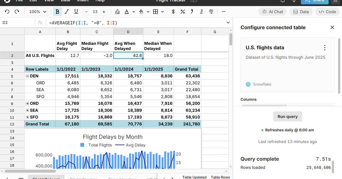Open the Code panel button

click(x=327, y=12)
